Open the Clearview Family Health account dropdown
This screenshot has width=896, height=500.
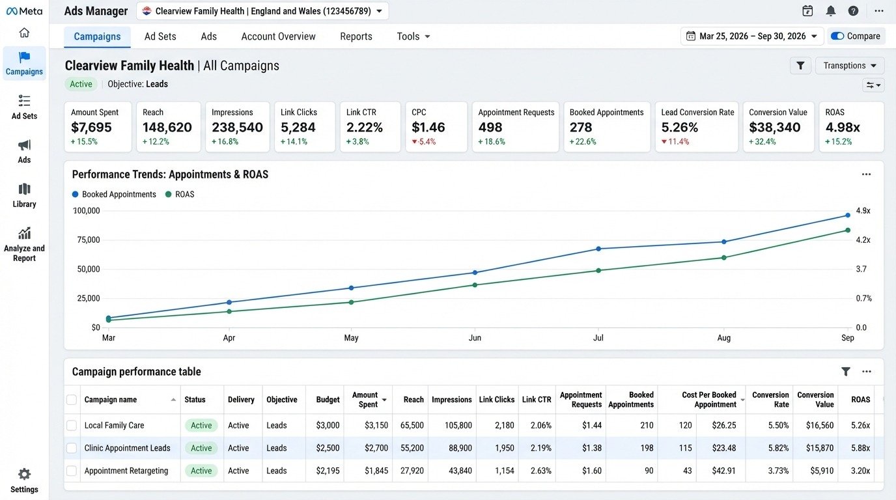click(262, 11)
